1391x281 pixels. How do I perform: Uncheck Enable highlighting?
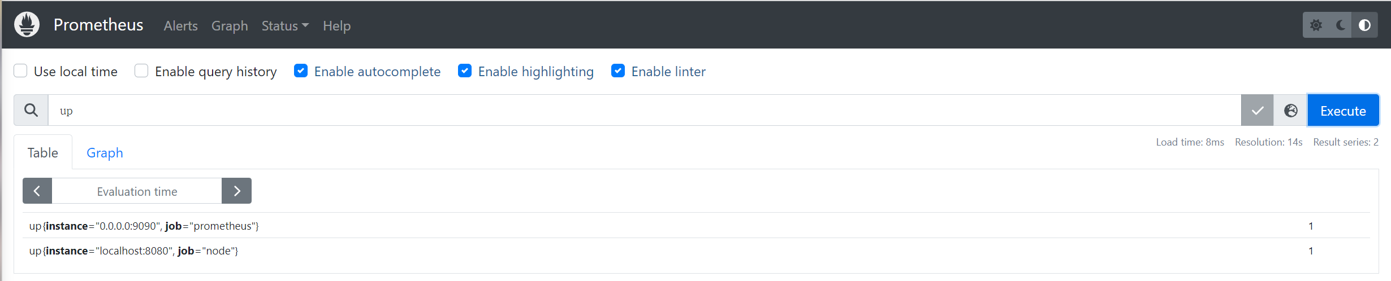click(465, 71)
